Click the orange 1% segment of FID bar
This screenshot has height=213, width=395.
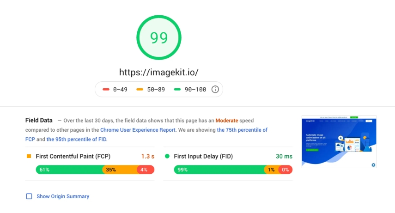point(271,170)
